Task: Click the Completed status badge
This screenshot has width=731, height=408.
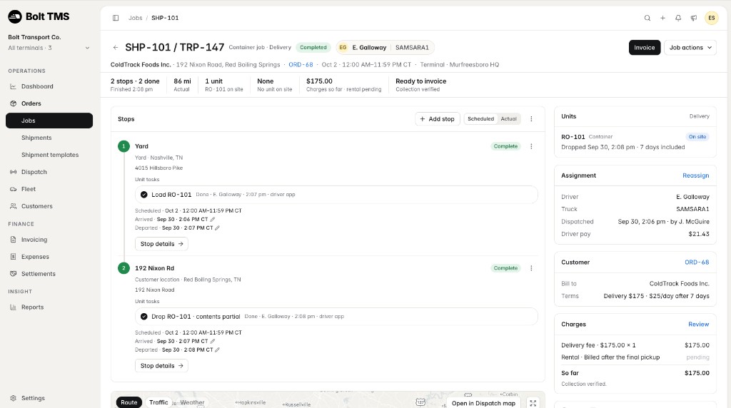Action: tap(313, 48)
